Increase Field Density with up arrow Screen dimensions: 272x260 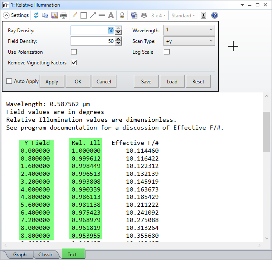pos(118,39)
